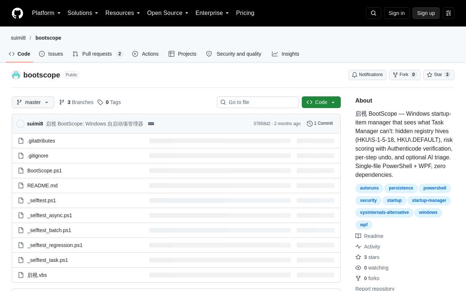Click the BootScope.ps1 file icon

tap(21, 171)
